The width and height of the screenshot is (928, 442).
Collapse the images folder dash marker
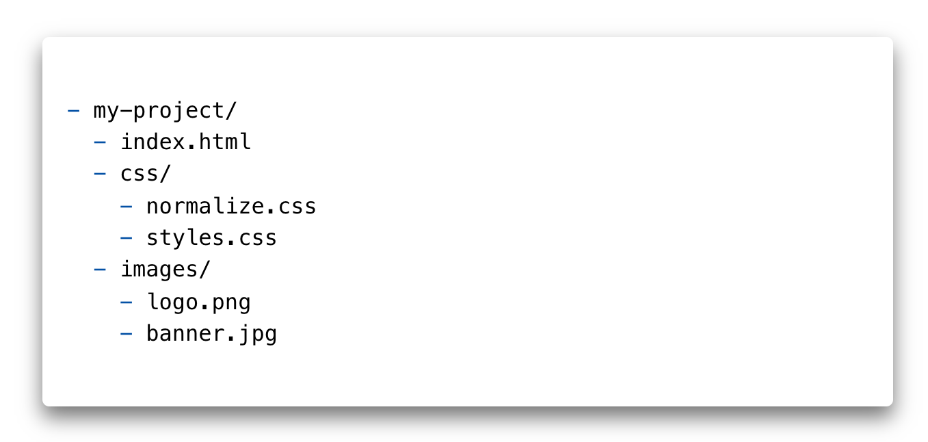click(x=101, y=270)
